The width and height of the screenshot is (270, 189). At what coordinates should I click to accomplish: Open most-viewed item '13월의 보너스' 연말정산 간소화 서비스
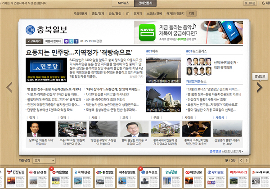click(x=213, y=89)
